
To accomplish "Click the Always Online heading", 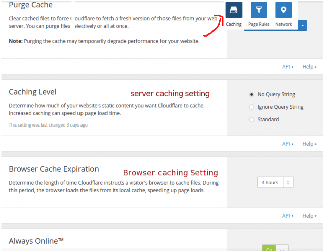I will click(36, 241).
